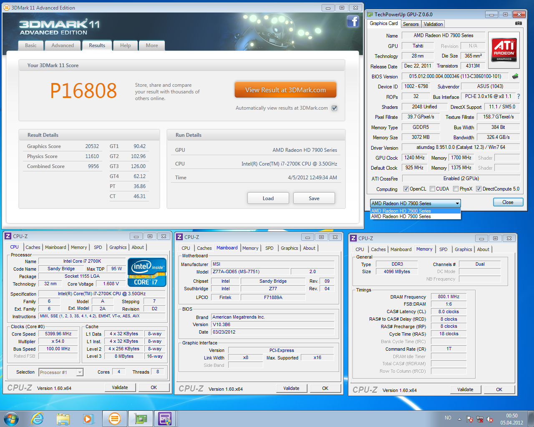Open the Processor #1 selection dropdown
The width and height of the screenshot is (534, 427).
(61, 372)
